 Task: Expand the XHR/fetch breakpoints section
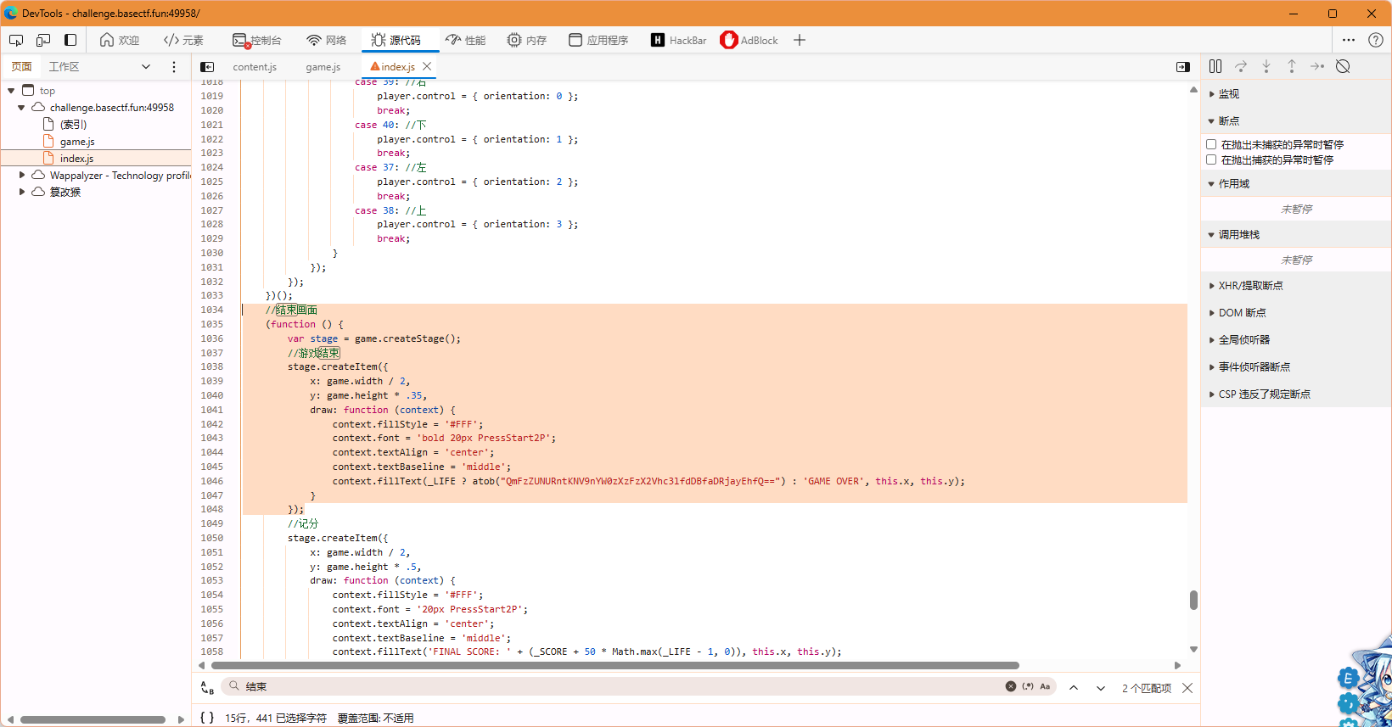pos(1250,286)
